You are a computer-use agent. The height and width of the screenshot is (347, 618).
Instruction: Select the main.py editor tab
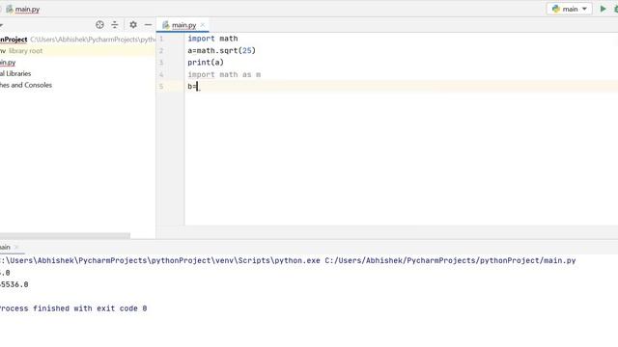tap(183, 25)
